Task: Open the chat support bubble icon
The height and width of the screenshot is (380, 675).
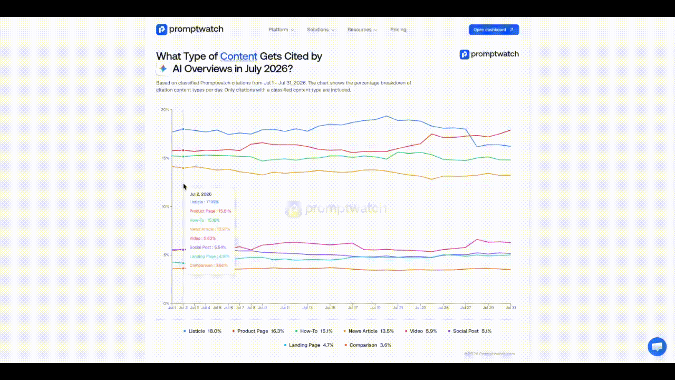Action: coord(657,347)
